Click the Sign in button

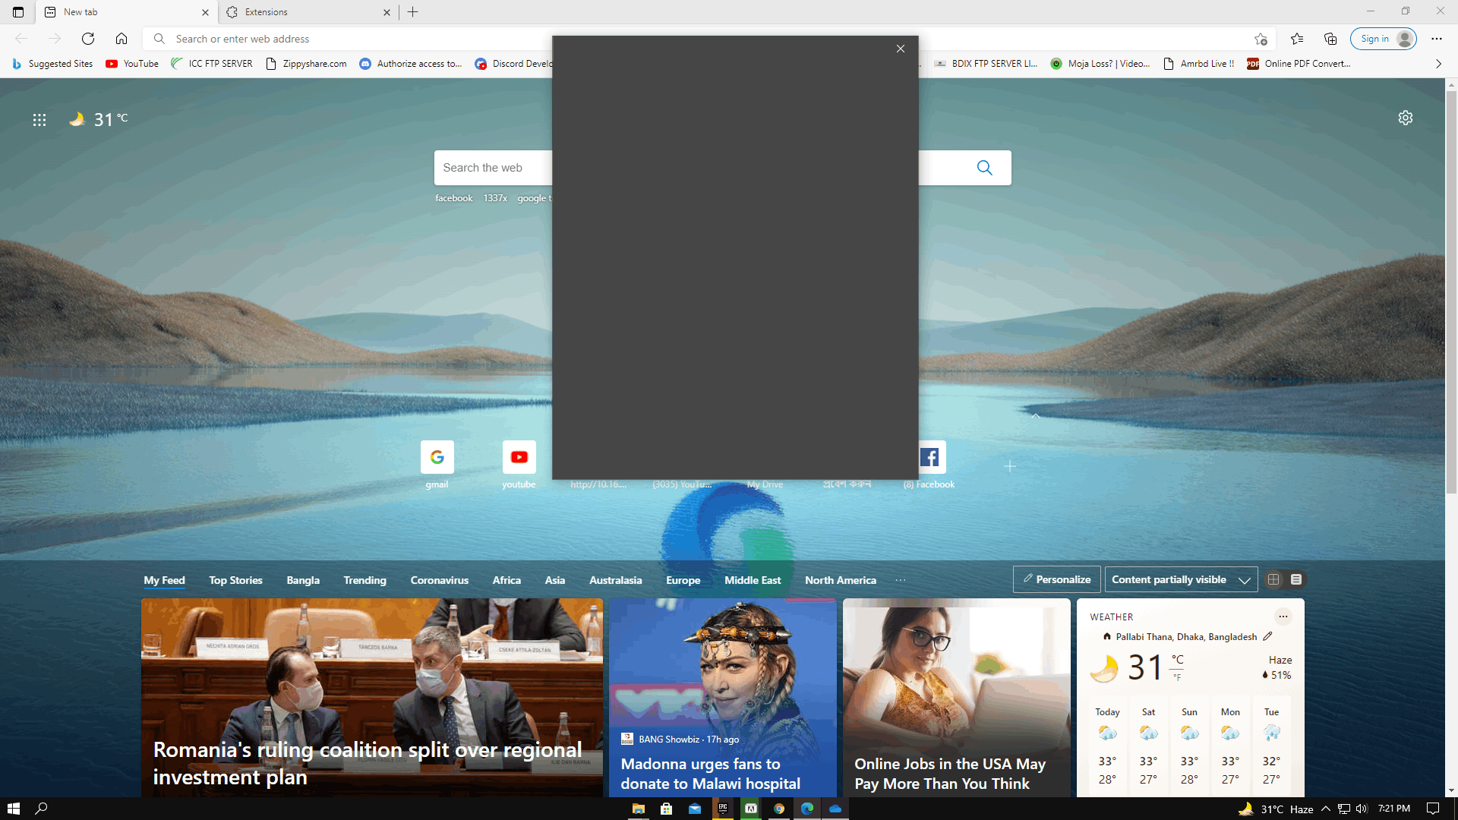click(x=1384, y=39)
